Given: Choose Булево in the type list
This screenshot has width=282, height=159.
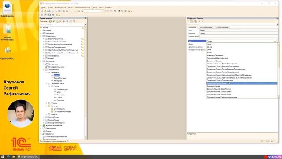Looking at the screenshot, I should [x=242, y=53].
